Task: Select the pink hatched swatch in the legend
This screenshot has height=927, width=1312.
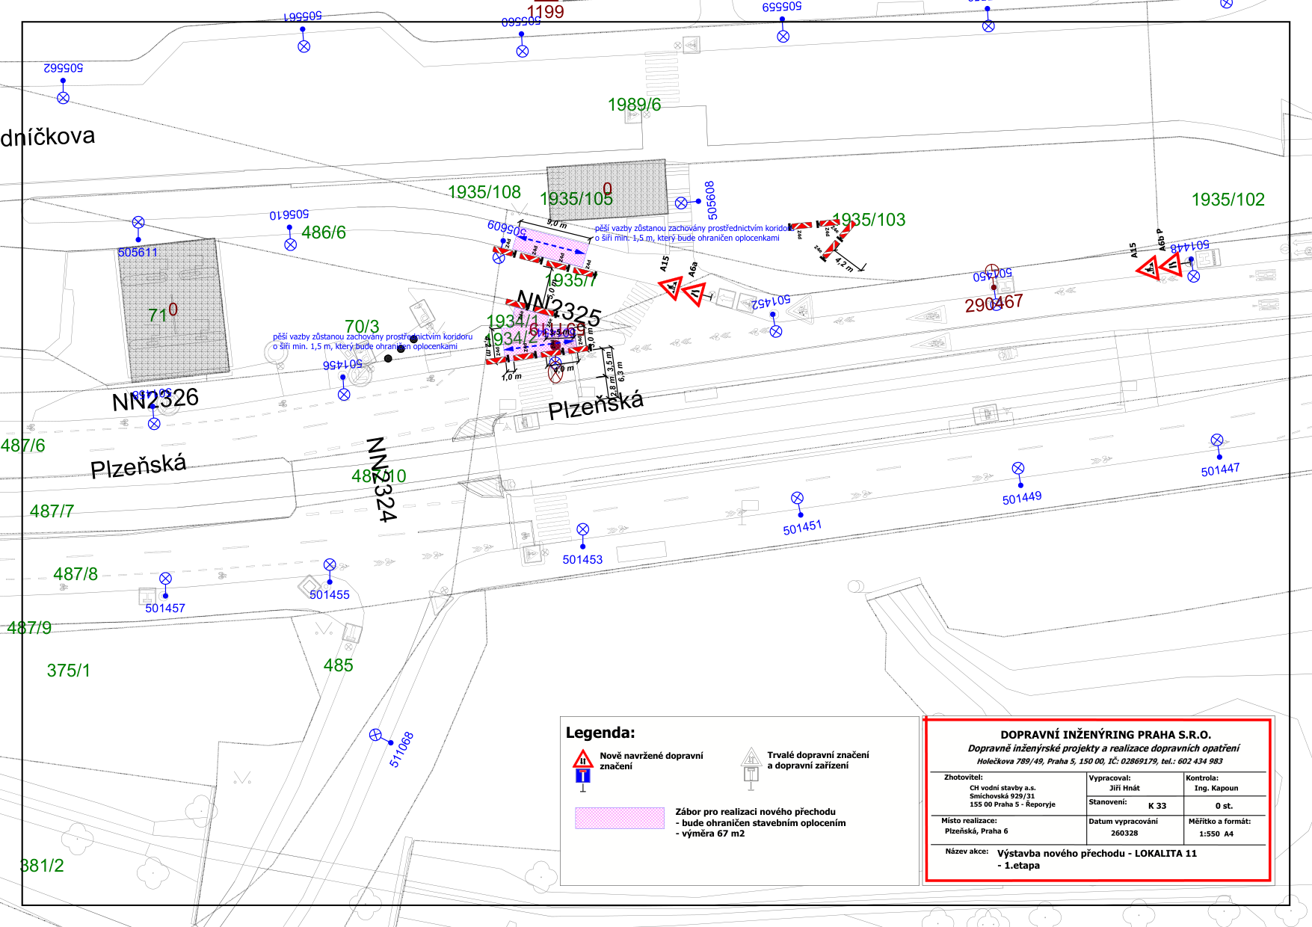Action: (619, 818)
